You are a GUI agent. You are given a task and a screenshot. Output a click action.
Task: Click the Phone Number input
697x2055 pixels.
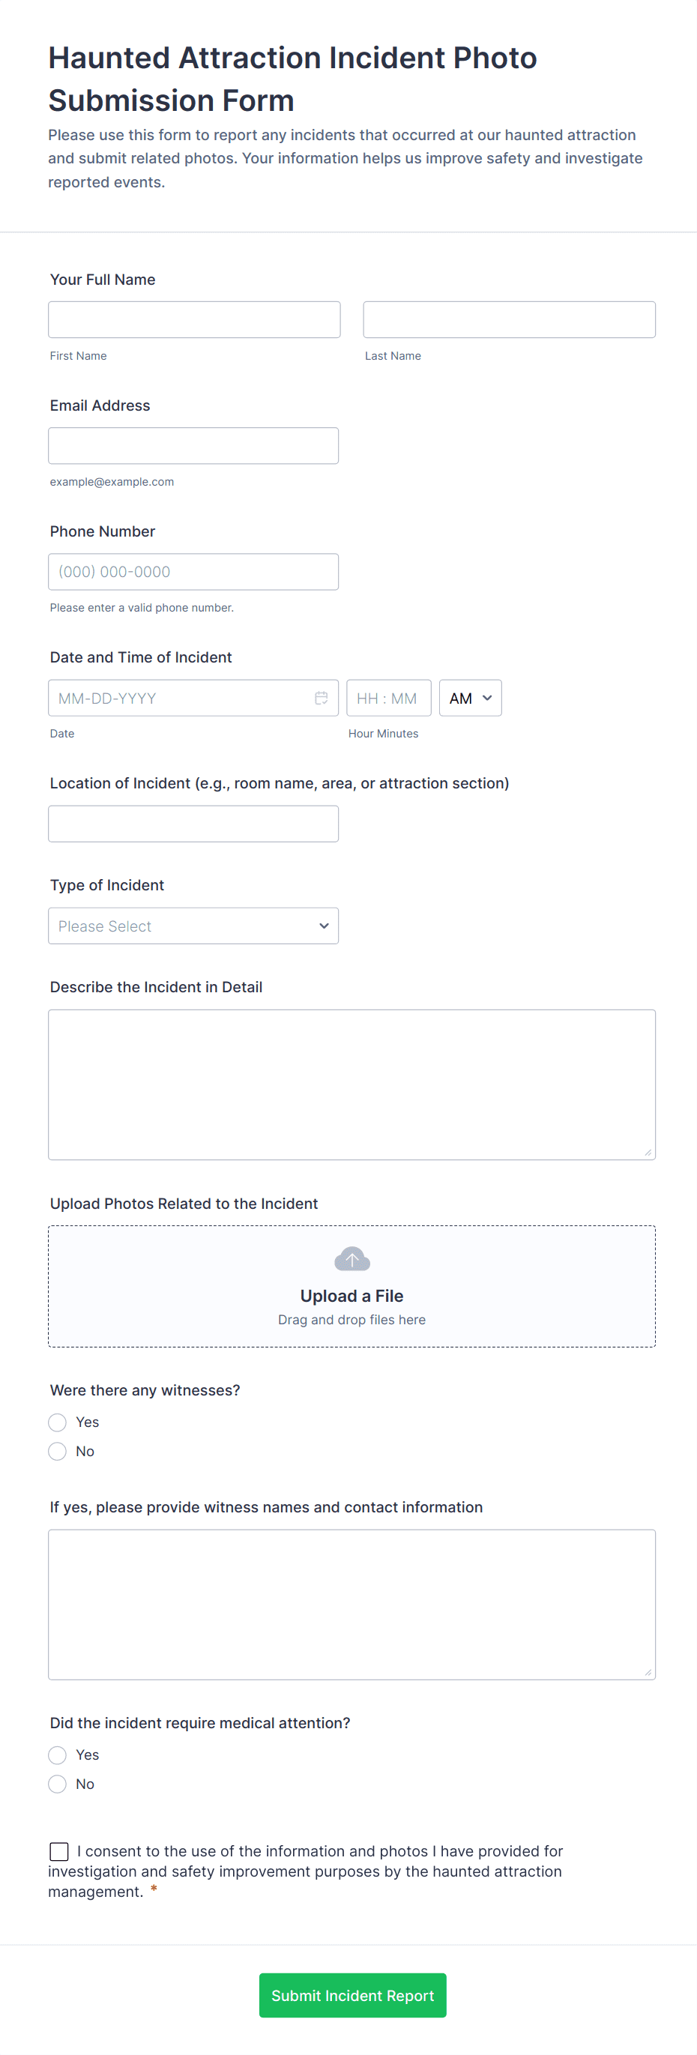193,572
